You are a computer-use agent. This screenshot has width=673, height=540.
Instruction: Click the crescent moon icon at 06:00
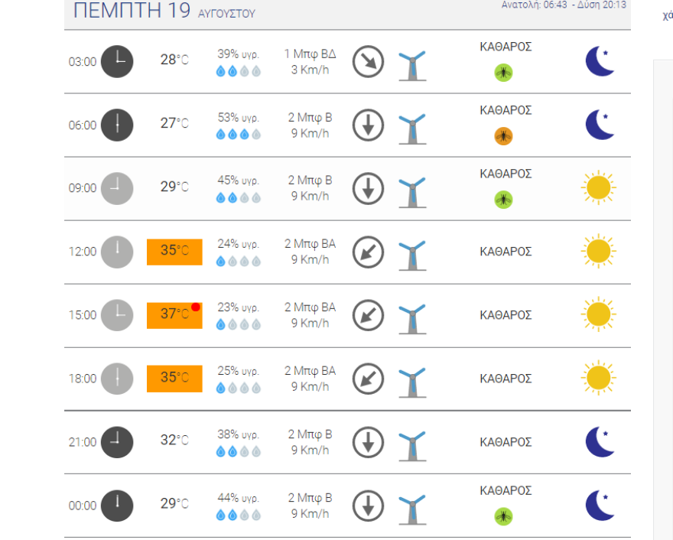[x=600, y=125]
